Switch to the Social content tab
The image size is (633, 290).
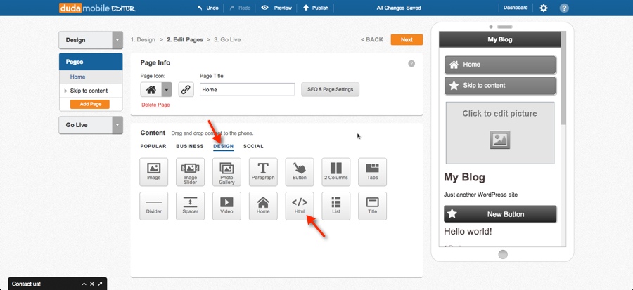[x=253, y=146]
